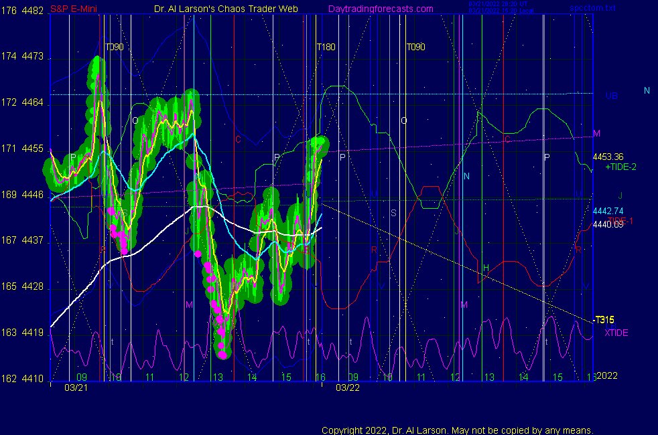
Task: Click the "176 4482" price axis label
Action: tap(22, 11)
